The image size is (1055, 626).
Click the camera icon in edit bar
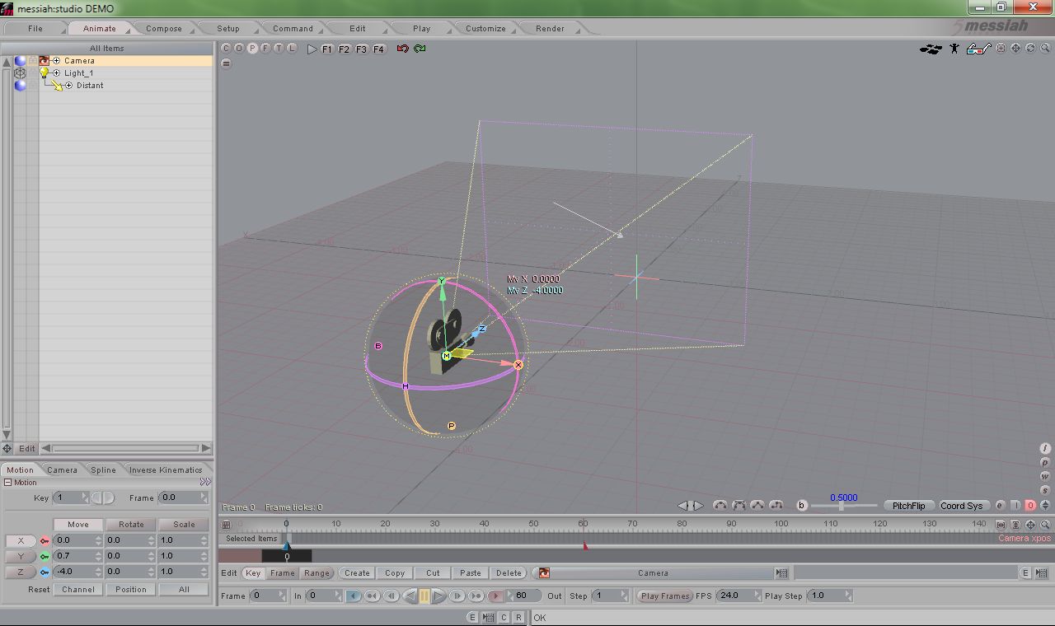tap(544, 573)
